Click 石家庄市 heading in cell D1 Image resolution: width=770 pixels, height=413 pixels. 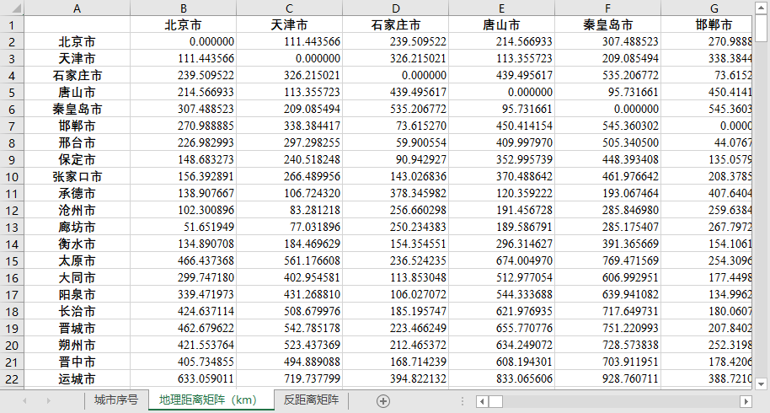[x=395, y=24]
